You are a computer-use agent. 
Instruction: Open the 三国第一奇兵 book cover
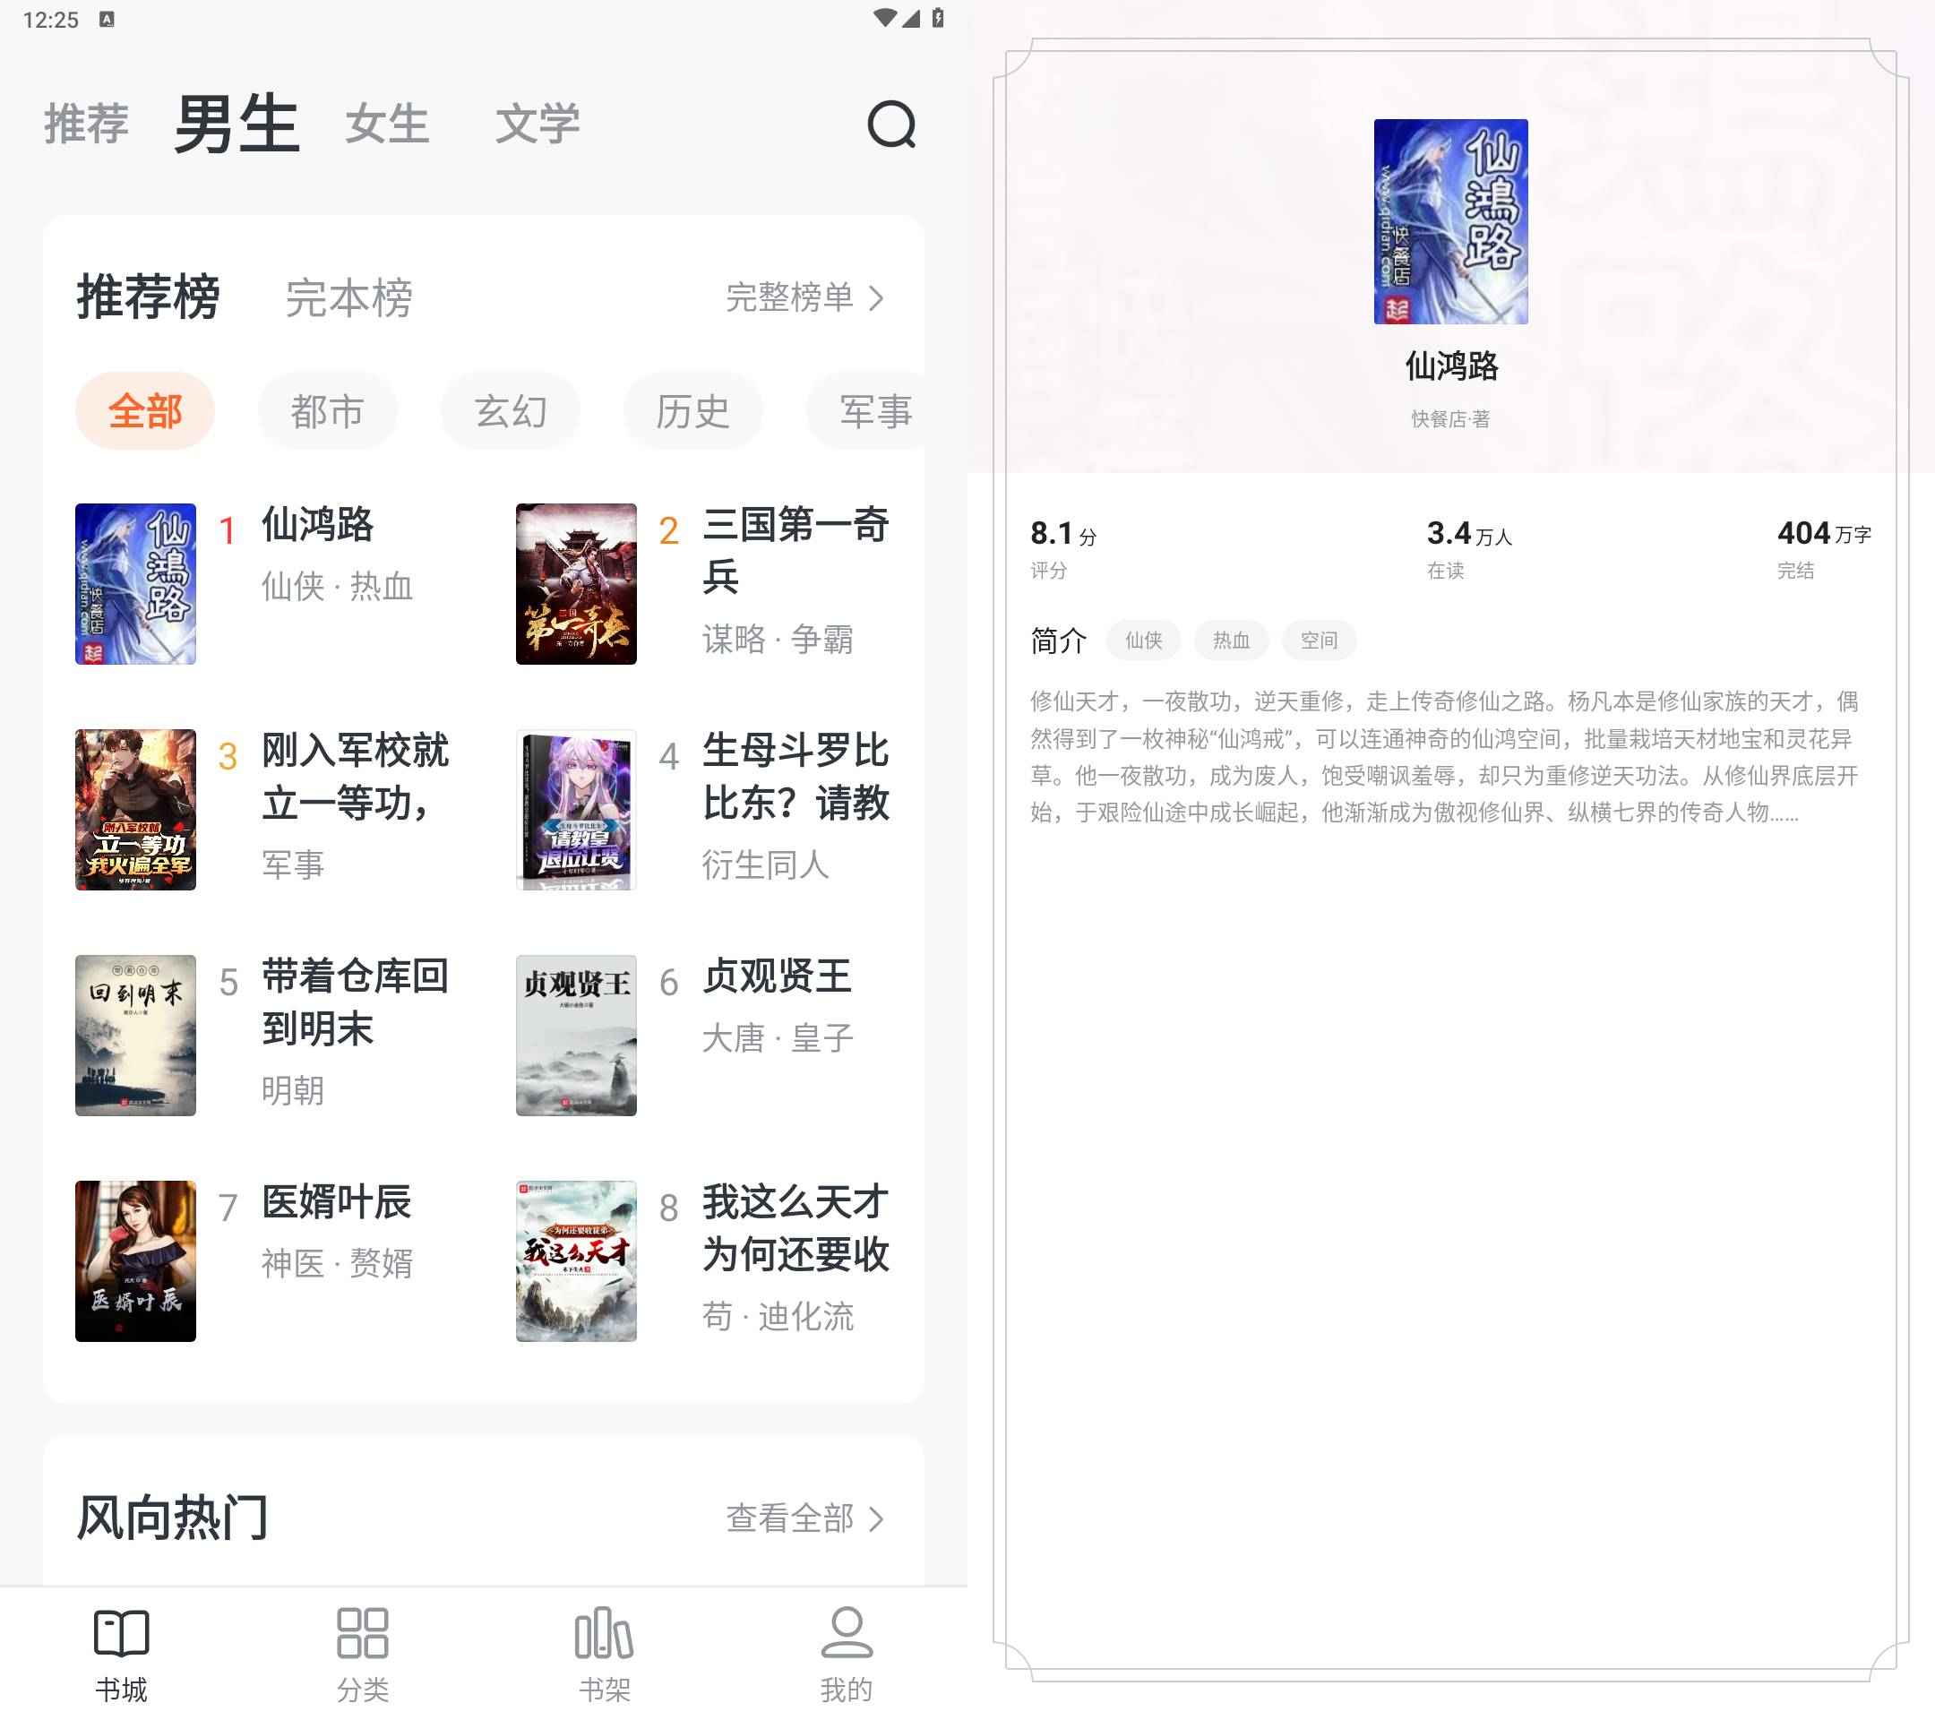point(577,584)
